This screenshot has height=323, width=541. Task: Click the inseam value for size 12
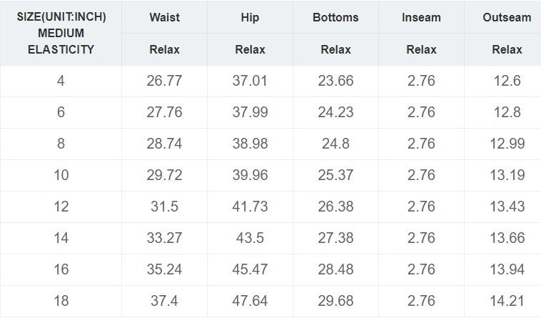point(421,207)
